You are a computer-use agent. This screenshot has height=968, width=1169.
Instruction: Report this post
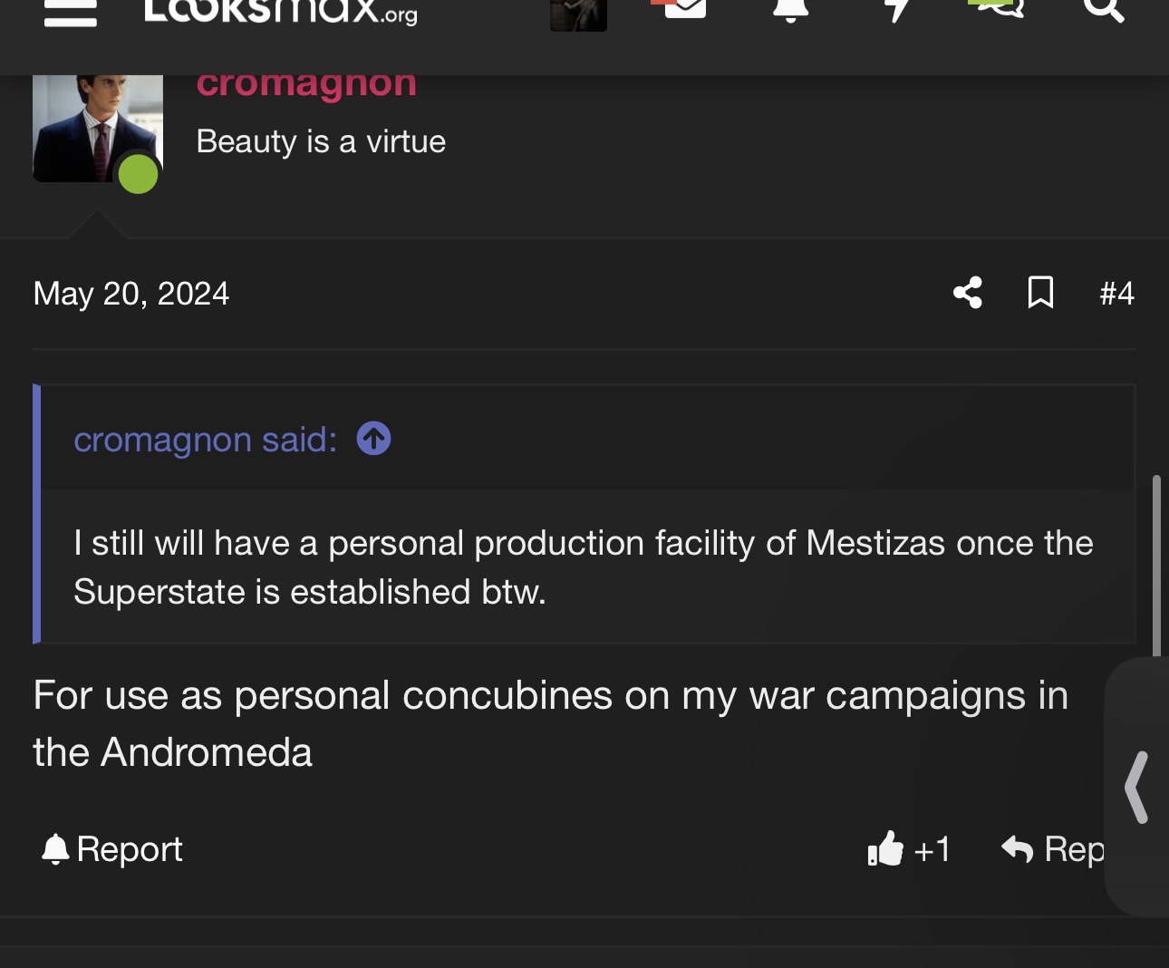[112, 849]
